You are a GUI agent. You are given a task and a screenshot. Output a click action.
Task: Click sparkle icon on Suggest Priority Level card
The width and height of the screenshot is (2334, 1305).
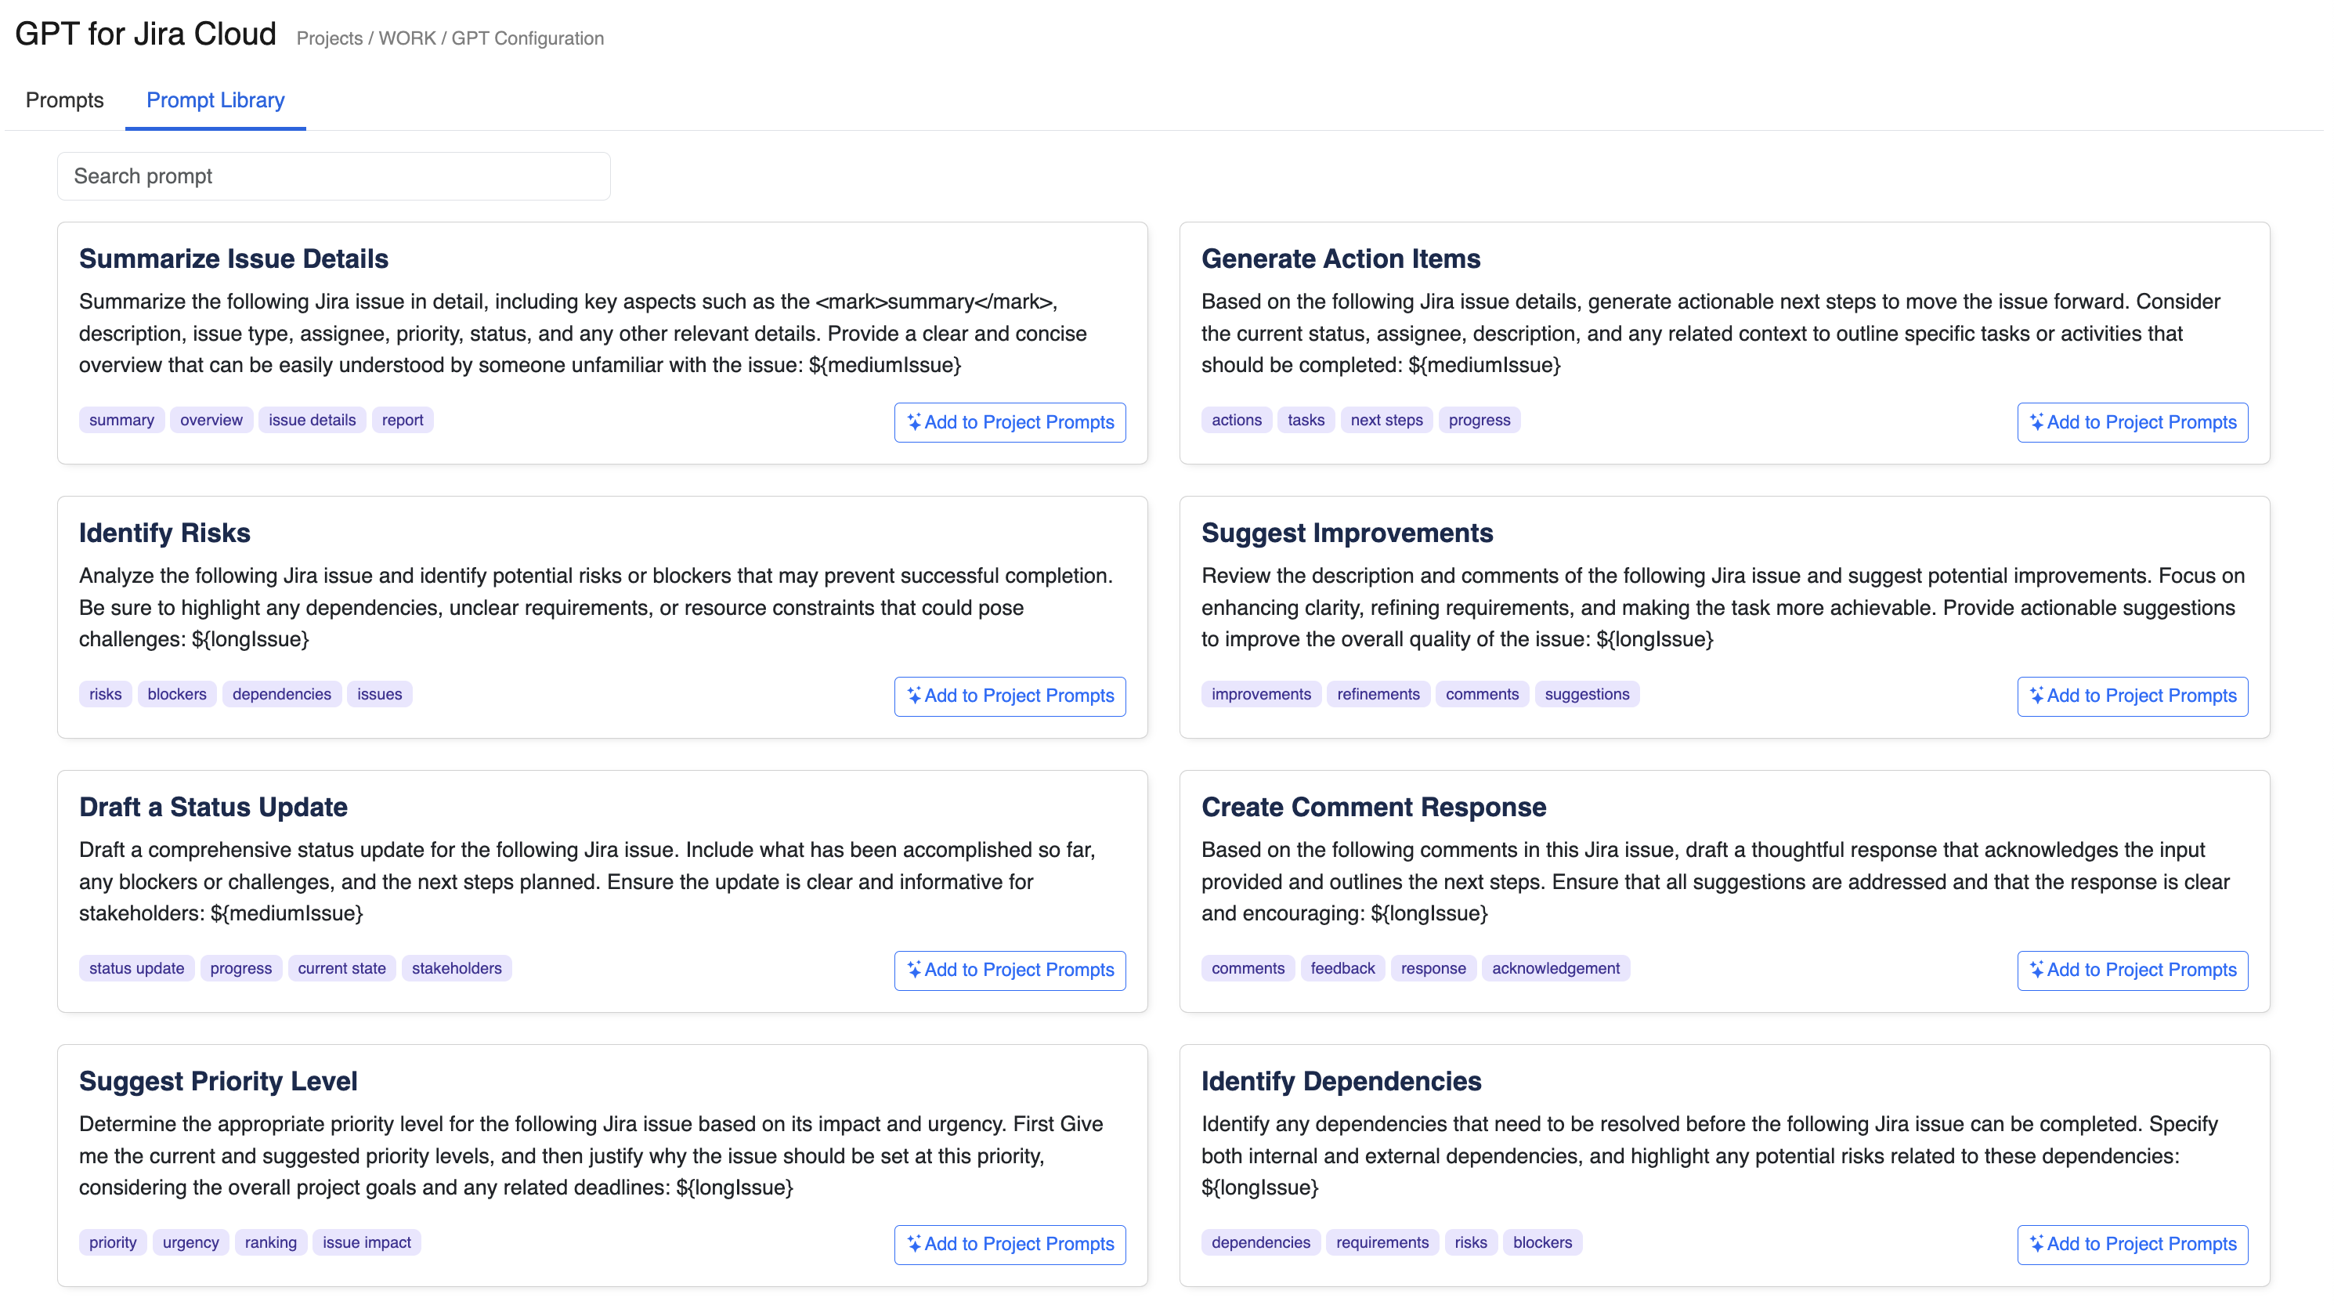(913, 1243)
